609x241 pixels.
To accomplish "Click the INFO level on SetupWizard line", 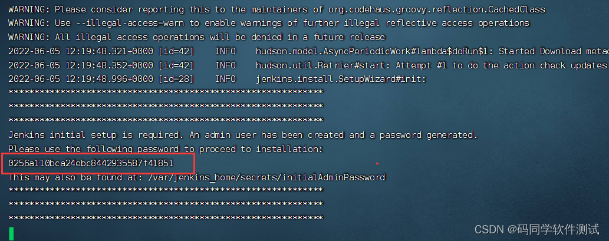I will (x=225, y=79).
